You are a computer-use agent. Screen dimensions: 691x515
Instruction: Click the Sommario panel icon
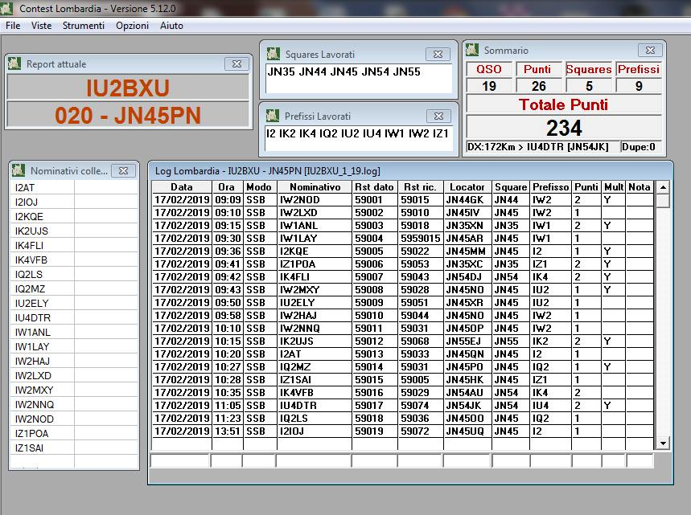(473, 51)
